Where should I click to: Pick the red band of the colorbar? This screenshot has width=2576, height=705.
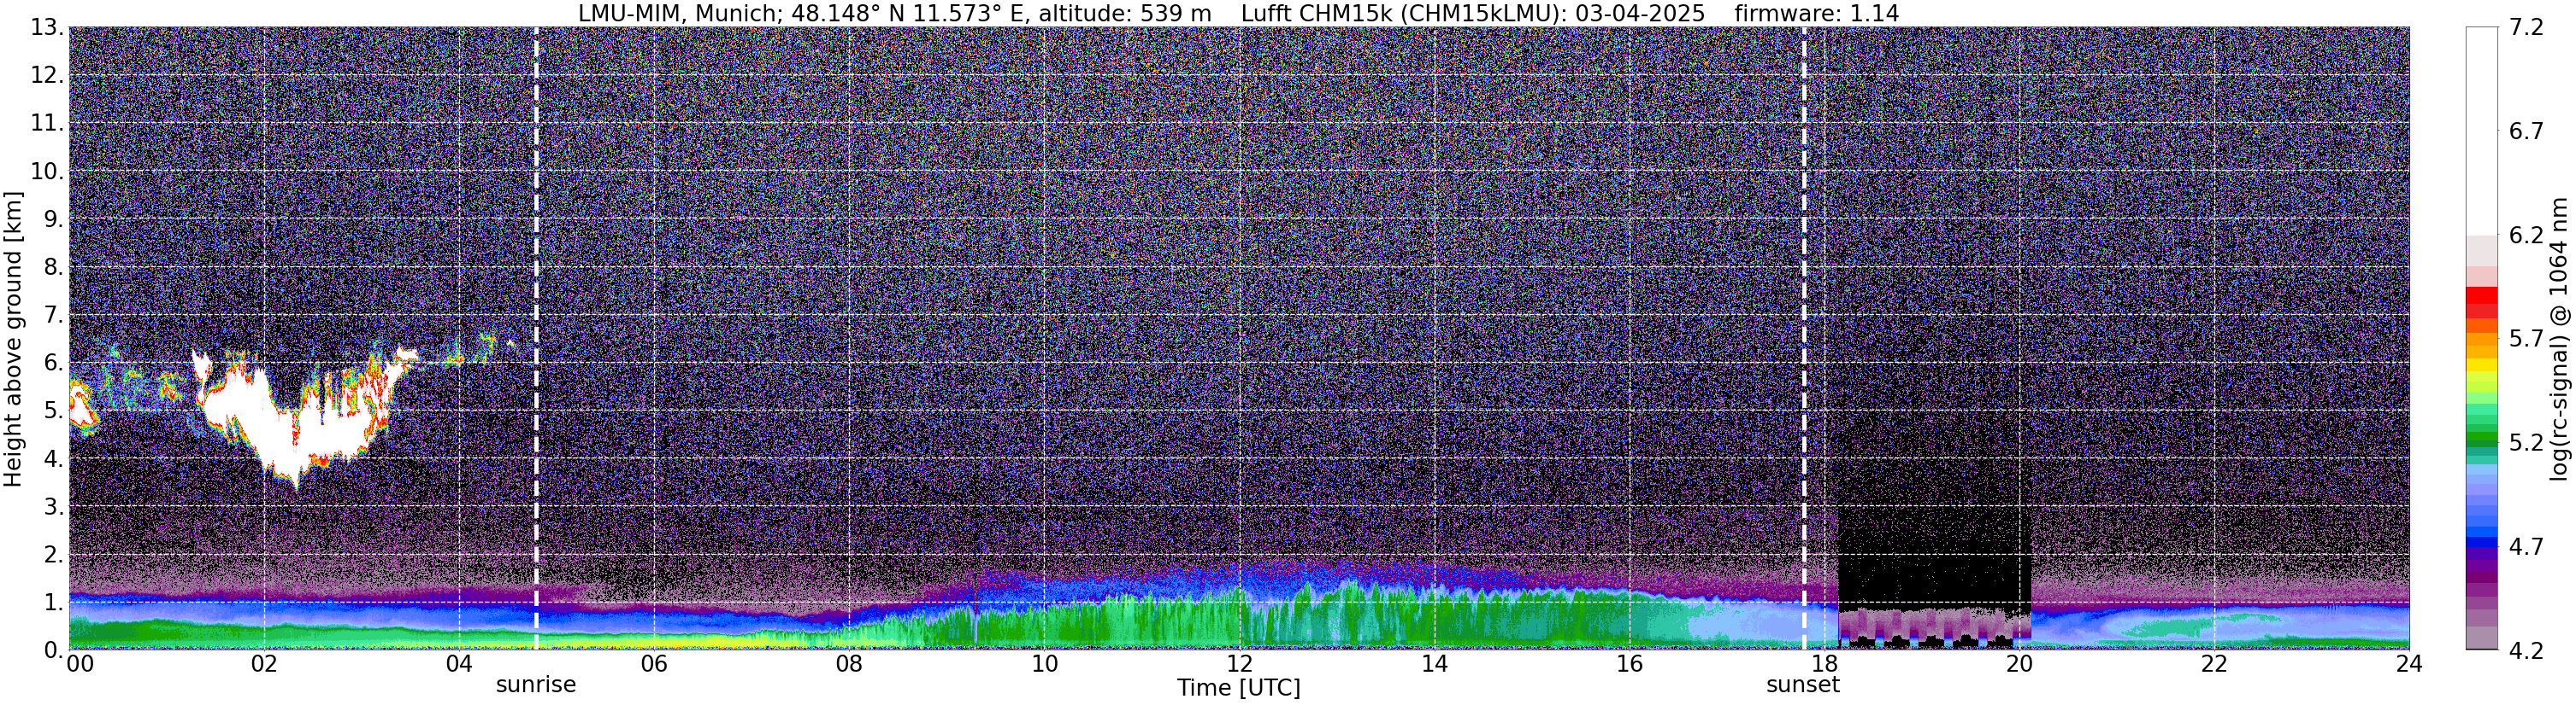click(2481, 303)
